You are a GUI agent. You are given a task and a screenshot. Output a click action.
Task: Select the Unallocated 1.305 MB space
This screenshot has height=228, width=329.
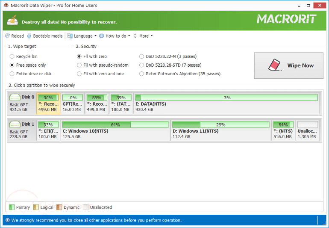[x=308, y=130]
